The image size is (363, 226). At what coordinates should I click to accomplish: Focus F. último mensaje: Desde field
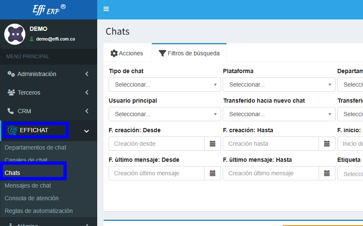156,173
